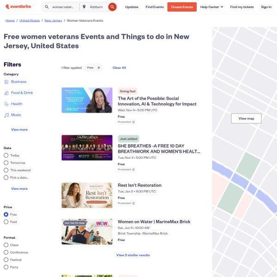The image size is (277, 277).
Task: Open the Rest Isn't Restoration thumbnail
Action: 87,195
